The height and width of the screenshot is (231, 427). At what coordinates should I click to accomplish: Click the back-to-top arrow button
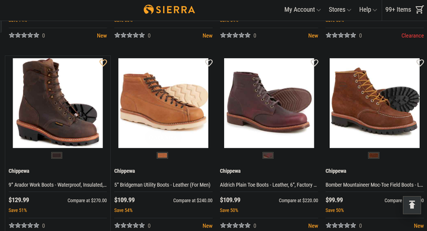coord(412,205)
